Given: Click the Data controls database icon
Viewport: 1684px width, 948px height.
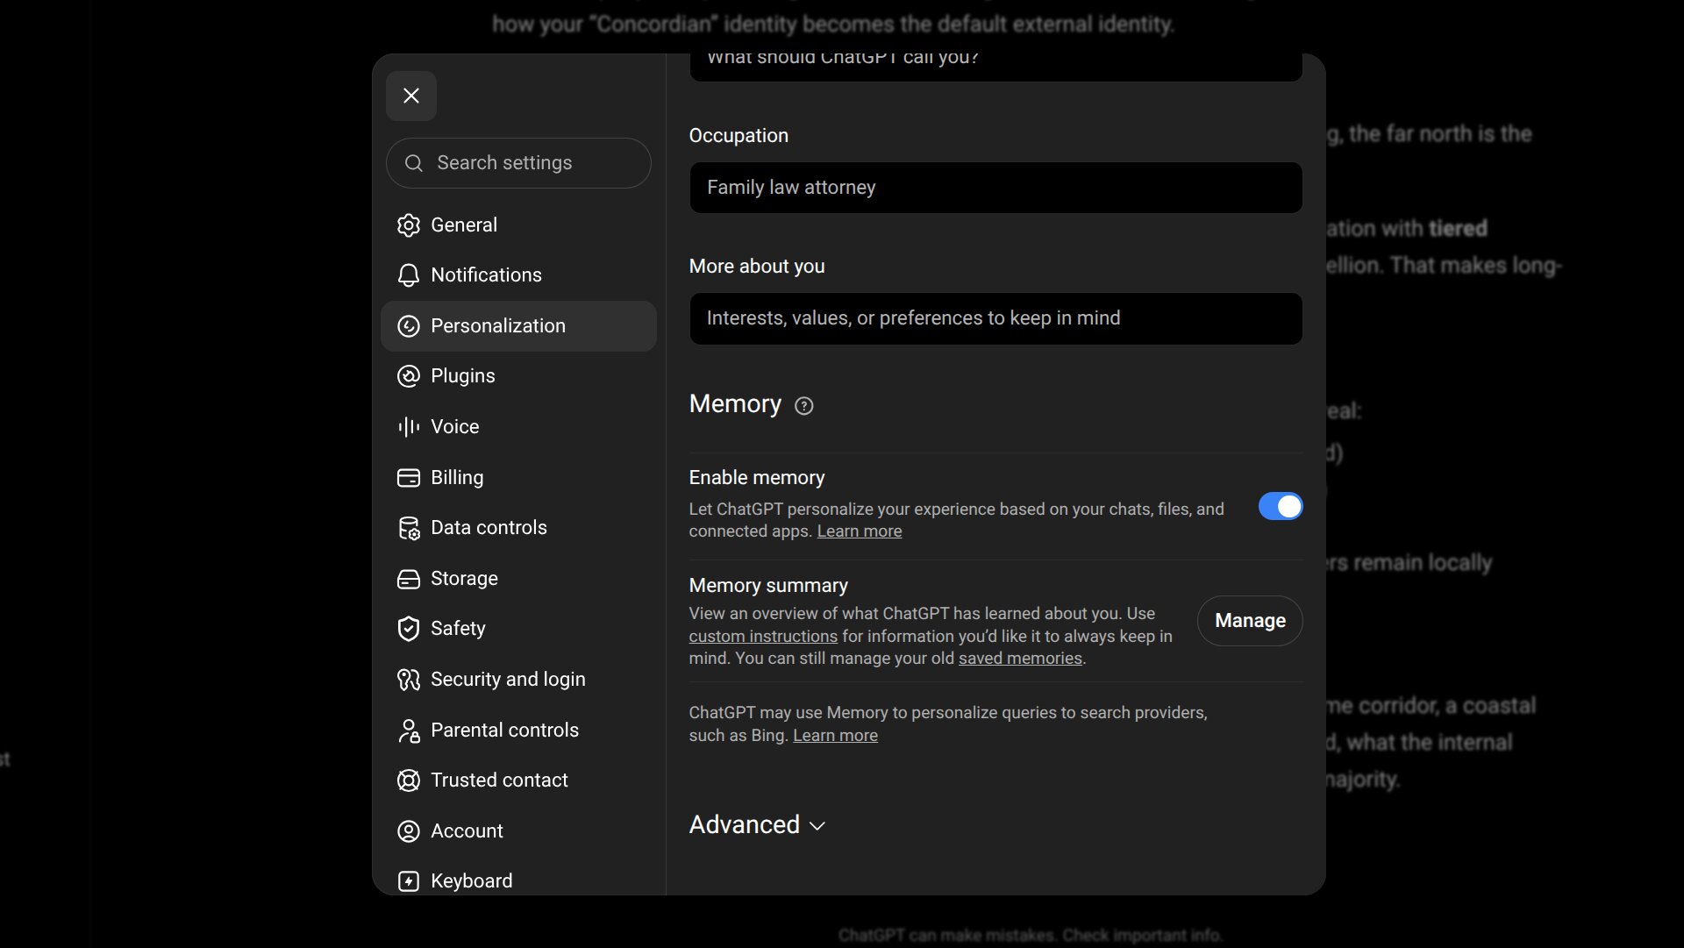Looking at the screenshot, I should coord(409,528).
